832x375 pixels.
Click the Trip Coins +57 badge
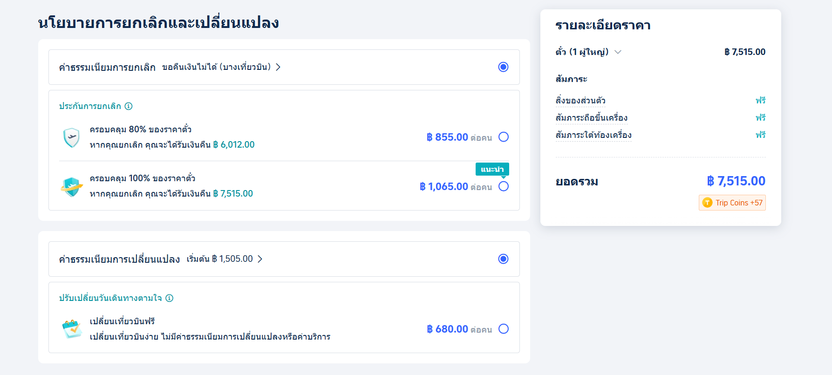[732, 203]
